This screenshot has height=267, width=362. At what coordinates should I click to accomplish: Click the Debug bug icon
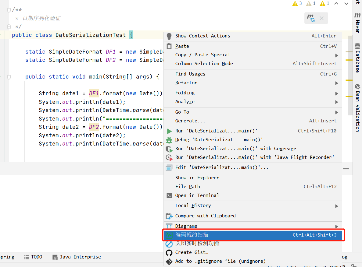pyautogui.click(x=169, y=140)
